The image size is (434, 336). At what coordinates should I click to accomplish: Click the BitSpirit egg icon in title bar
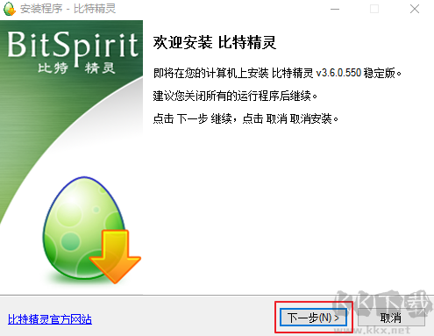click(x=10, y=9)
